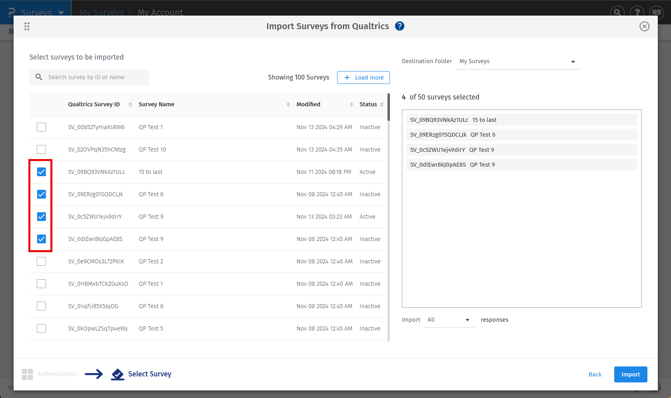Uncheck the 15 to last survey checkbox
Screen dimensions: 671x398
(42, 172)
